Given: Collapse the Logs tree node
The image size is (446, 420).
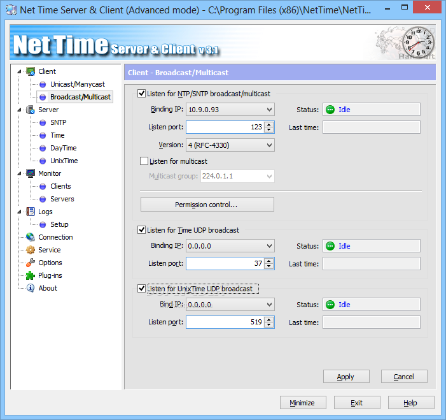Looking at the screenshot, I should tap(19, 212).
